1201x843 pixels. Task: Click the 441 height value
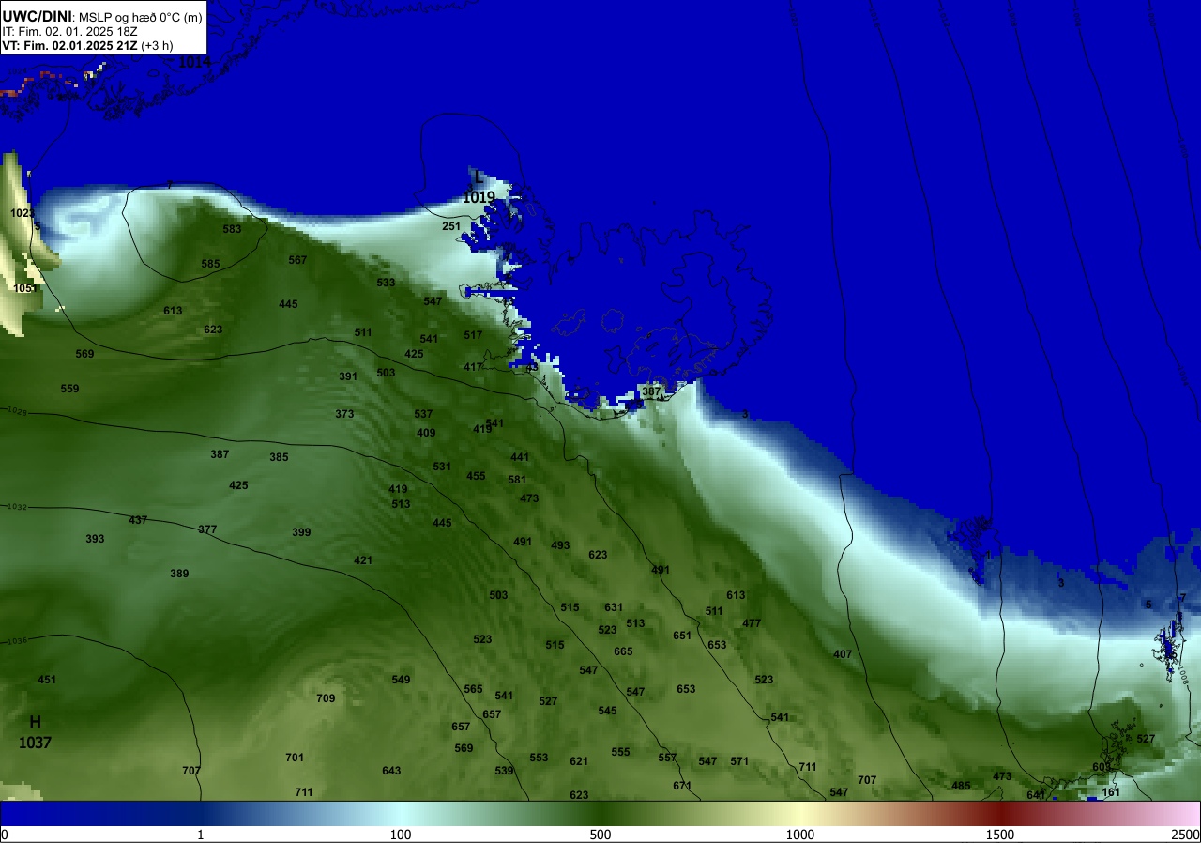point(520,457)
